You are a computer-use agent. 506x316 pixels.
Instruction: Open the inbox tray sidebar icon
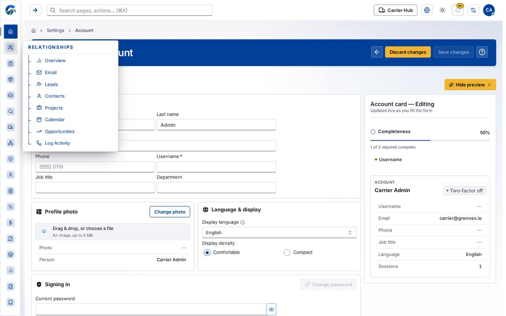tap(11, 95)
